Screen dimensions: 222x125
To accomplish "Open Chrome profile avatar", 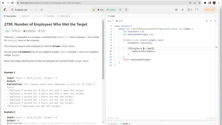I will pos(214,3).
